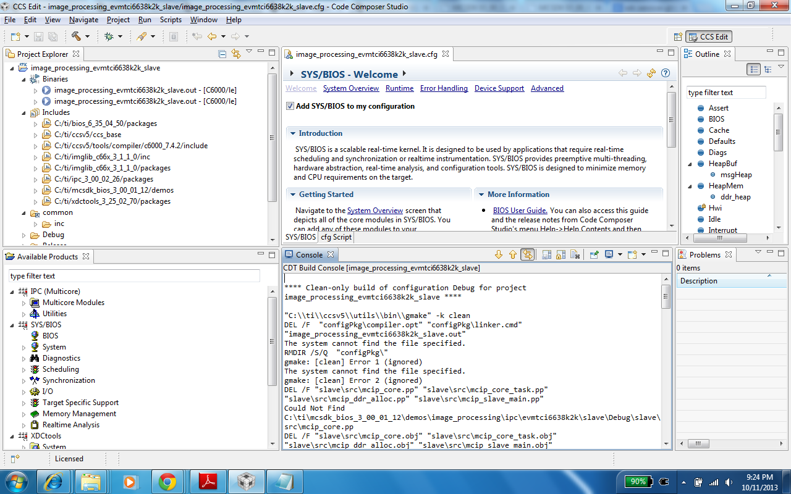
Task: Toggle Scroll Lock in the Console toolbar
Action: [560, 254]
